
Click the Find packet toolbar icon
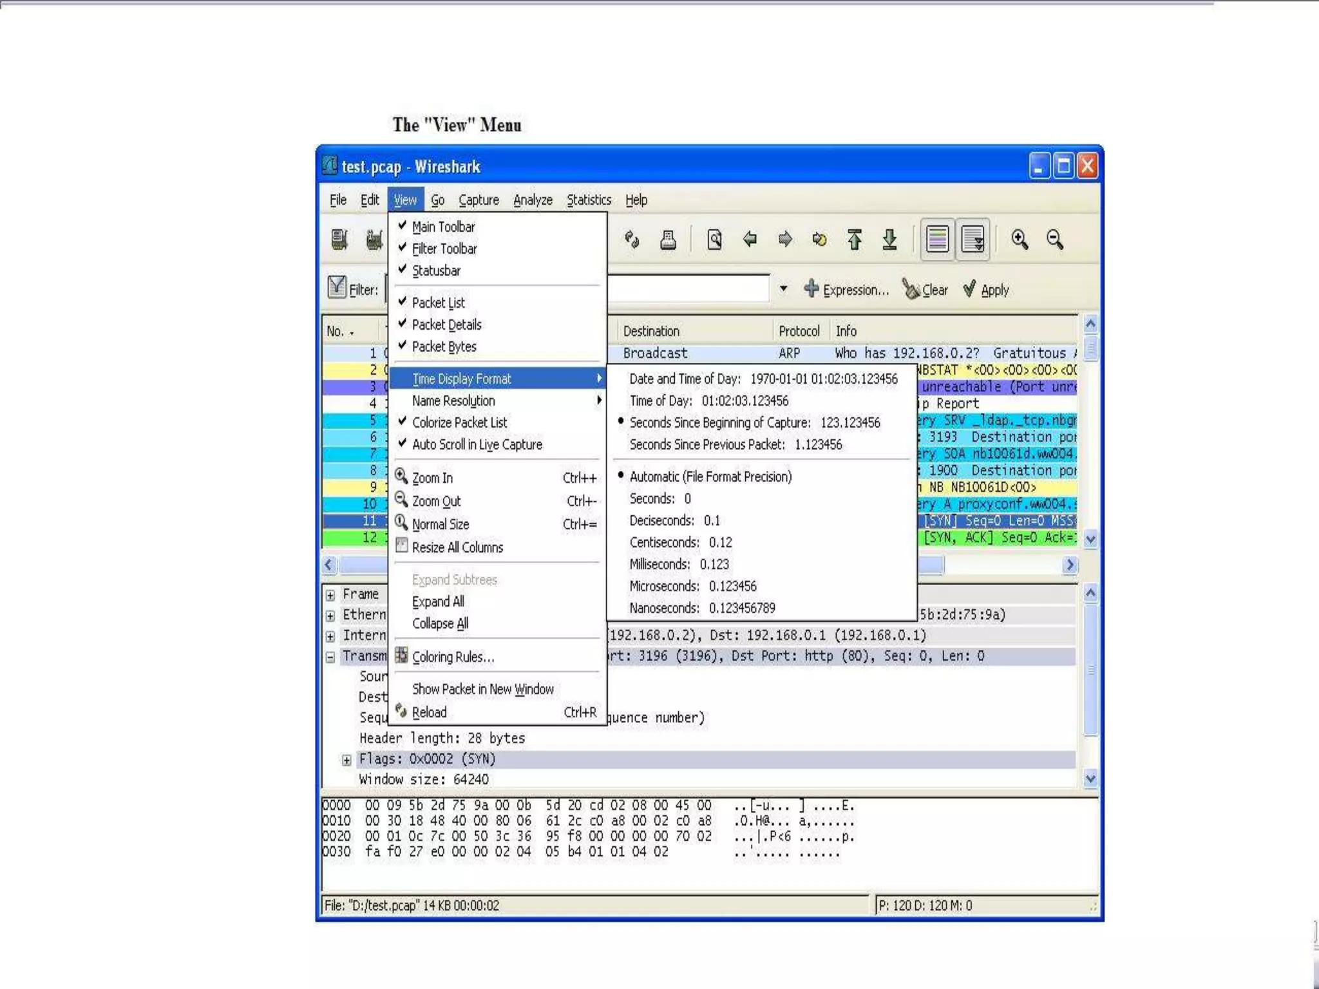714,240
